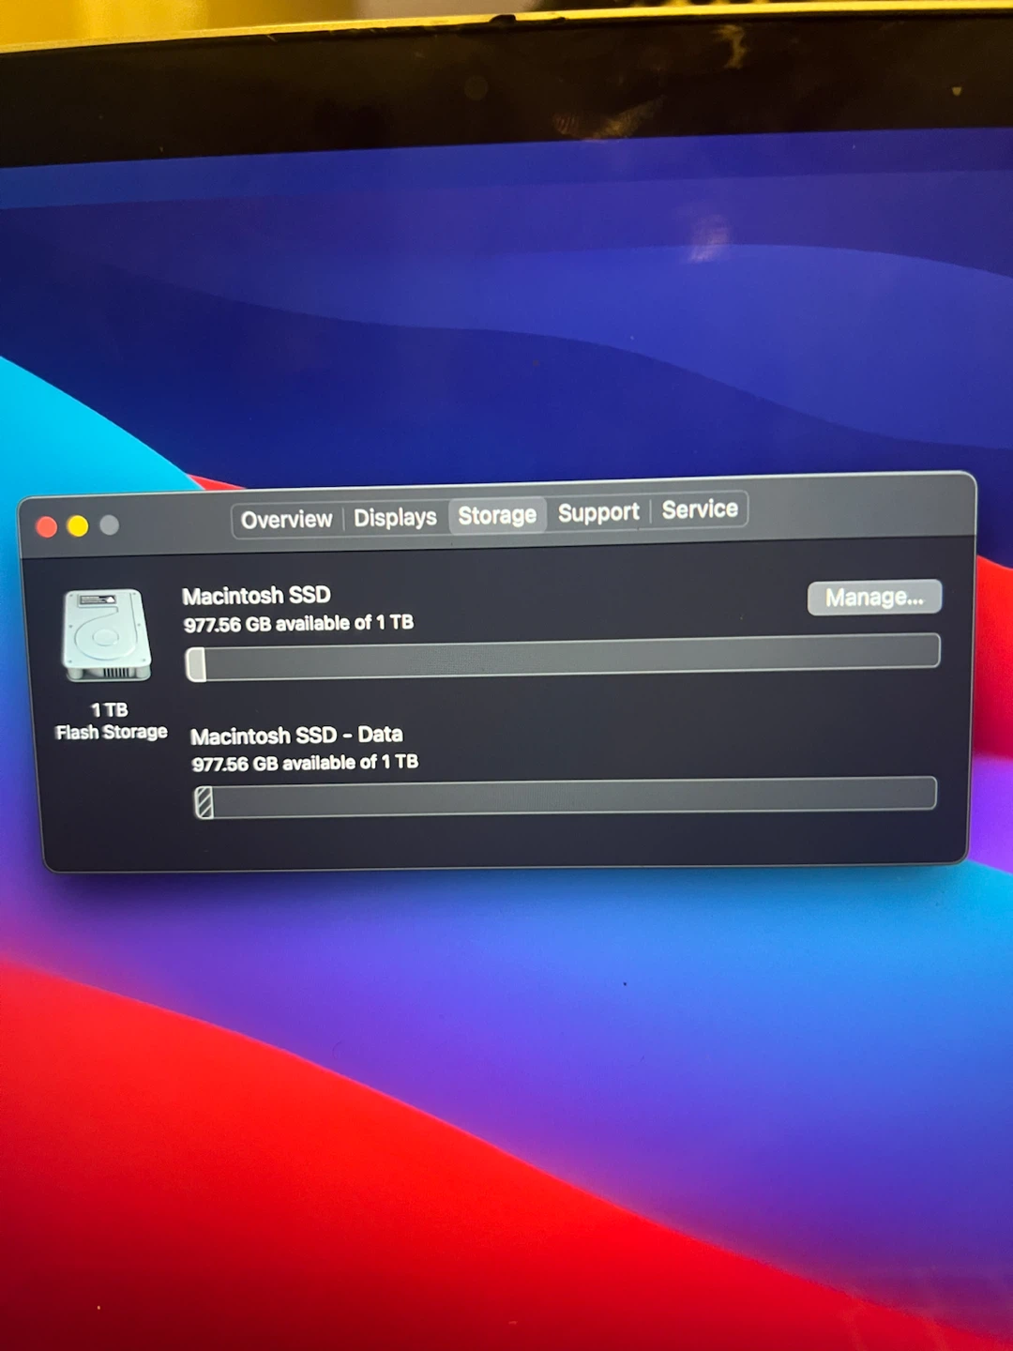Viewport: 1013px width, 1351px height.
Task: Open the Service tab
Action: [x=700, y=509]
